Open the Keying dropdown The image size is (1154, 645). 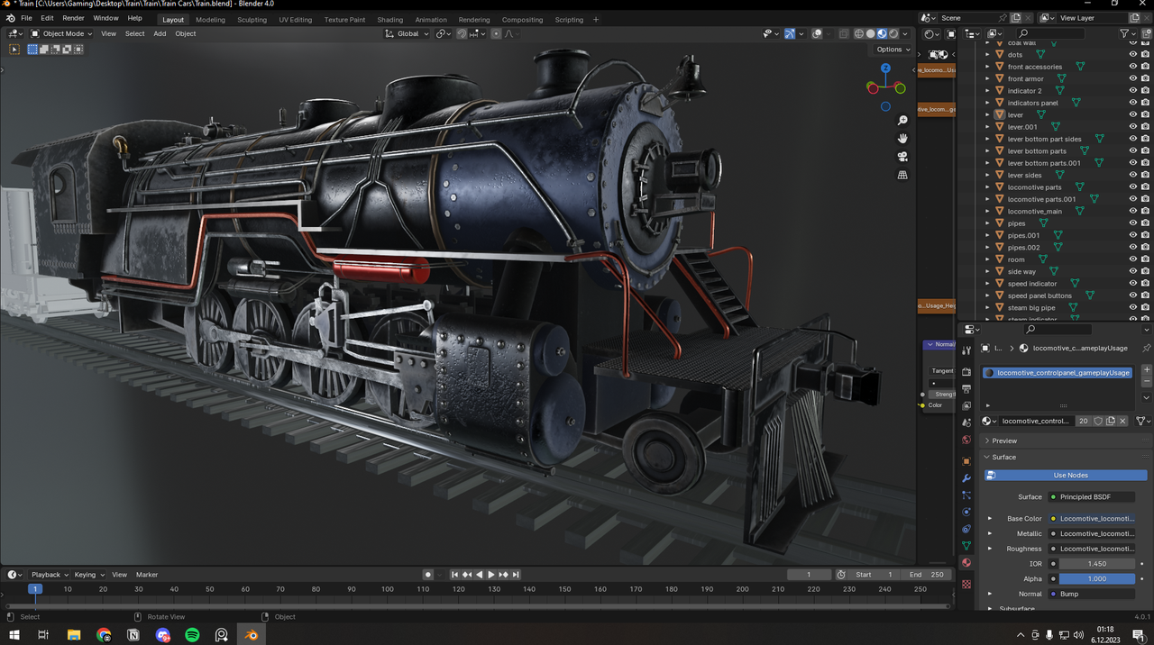[x=88, y=574]
